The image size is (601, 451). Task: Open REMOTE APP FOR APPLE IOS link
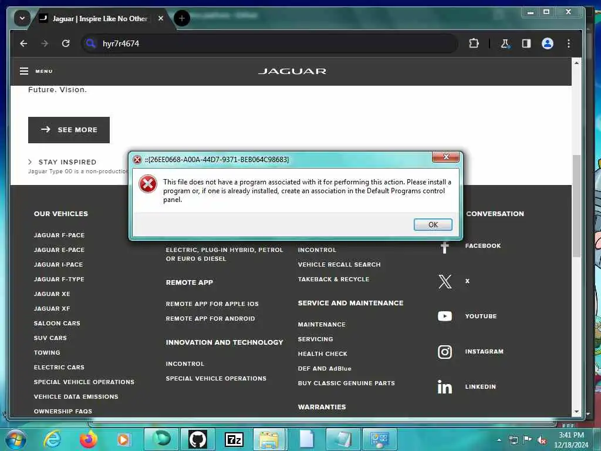tap(212, 304)
